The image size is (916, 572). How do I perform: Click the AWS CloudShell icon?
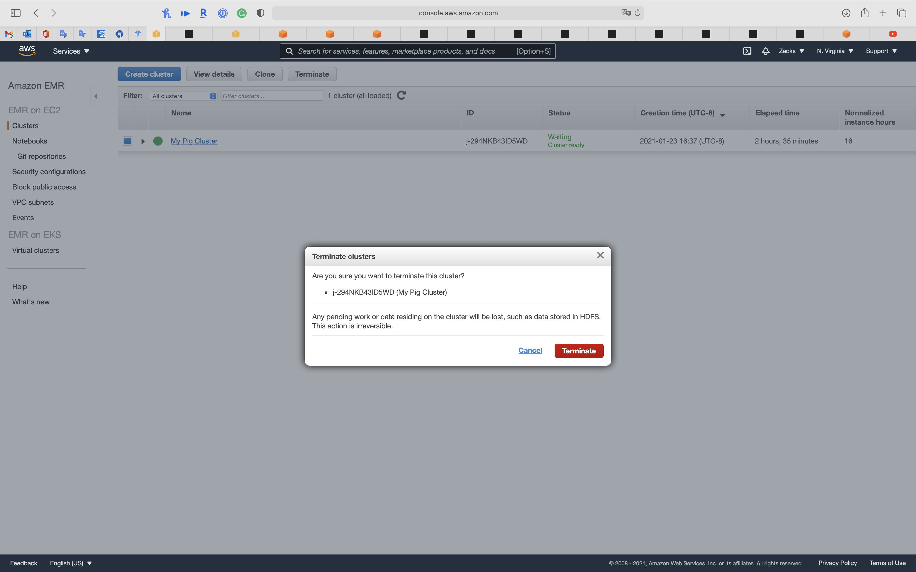[x=747, y=51]
